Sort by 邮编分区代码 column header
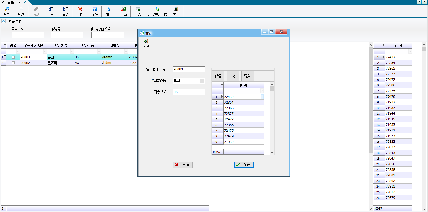 33,46
